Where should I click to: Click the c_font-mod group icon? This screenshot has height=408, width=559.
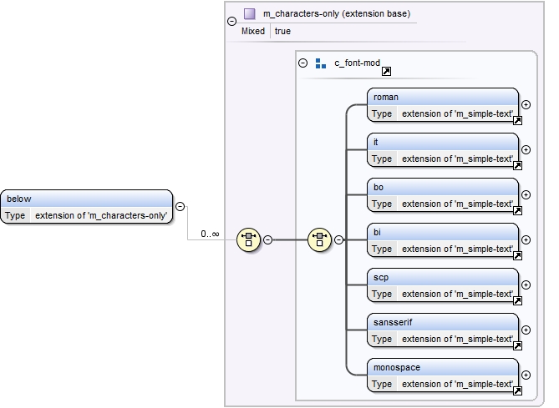pos(321,63)
